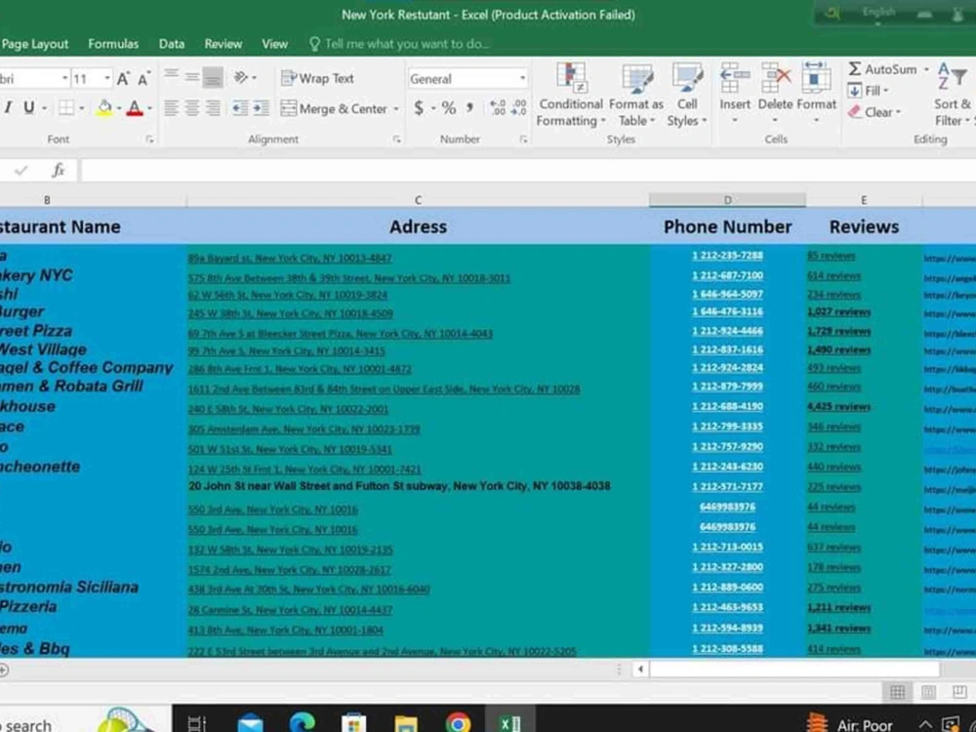
Task: Align text left
Action: [x=171, y=108]
